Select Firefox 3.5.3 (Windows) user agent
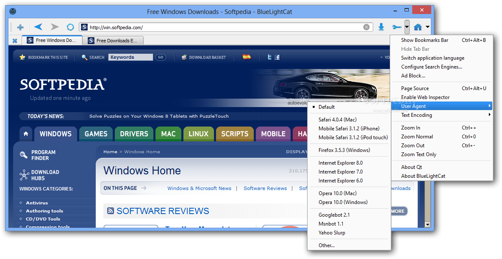 click(x=349, y=150)
